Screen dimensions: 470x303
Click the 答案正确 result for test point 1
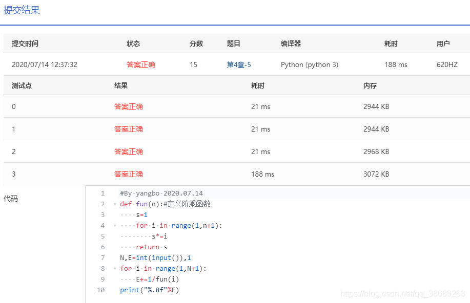[x=128, y=129]
